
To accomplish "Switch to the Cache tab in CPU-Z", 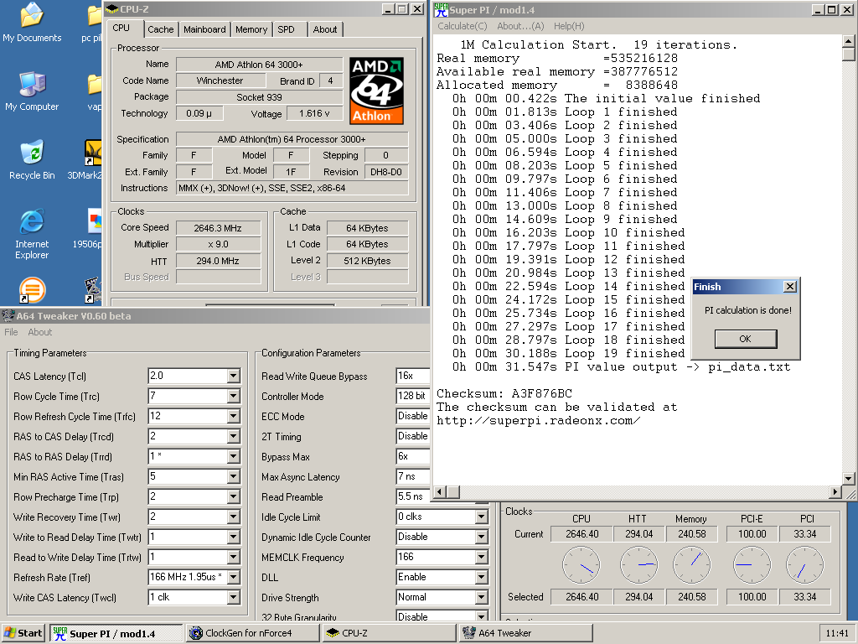I will click(x=160, y=29).
